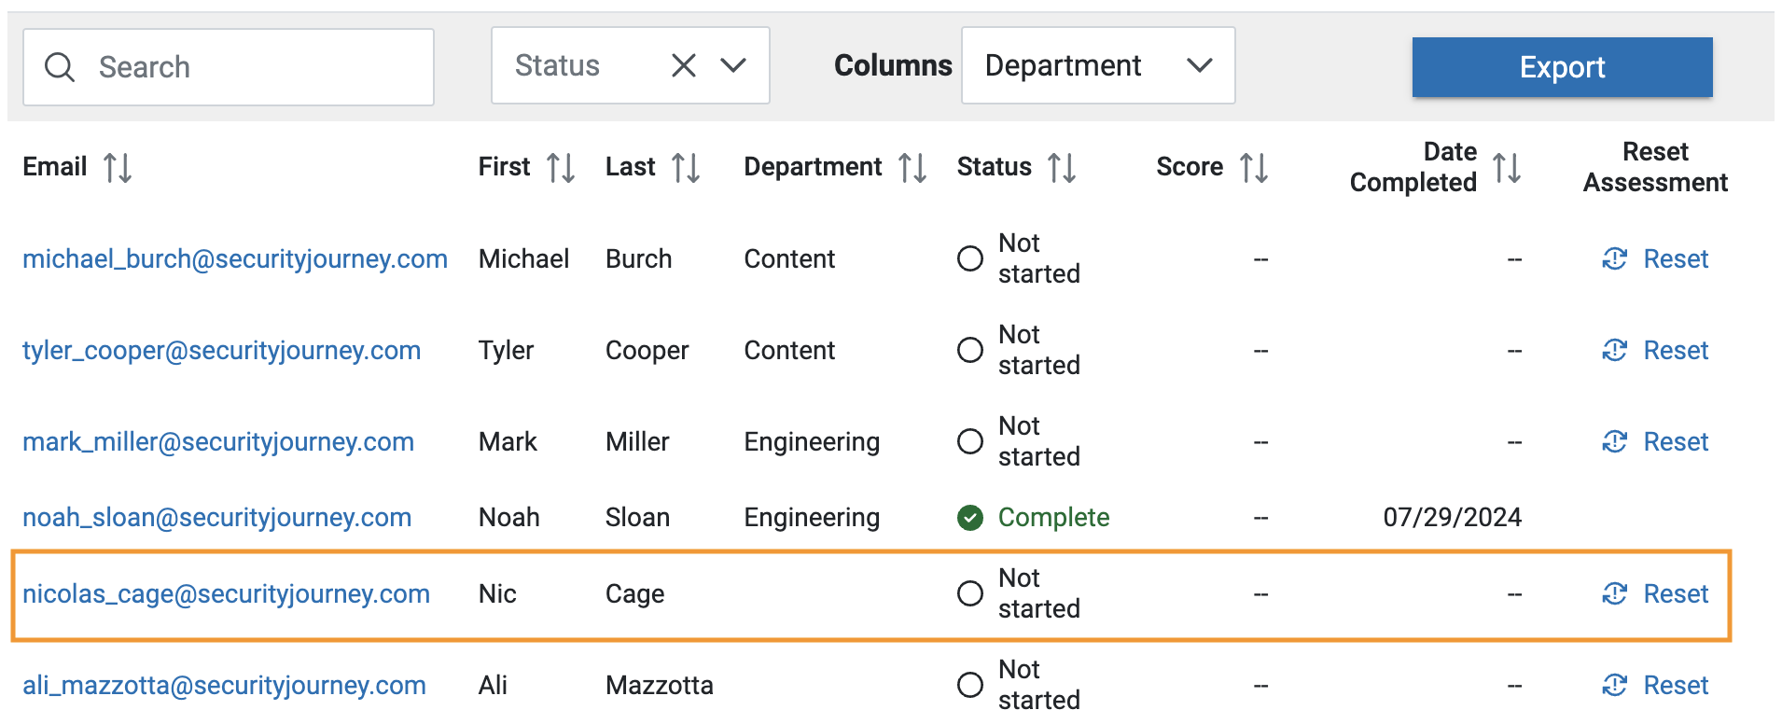Click the Export button

coord(1562,67)
